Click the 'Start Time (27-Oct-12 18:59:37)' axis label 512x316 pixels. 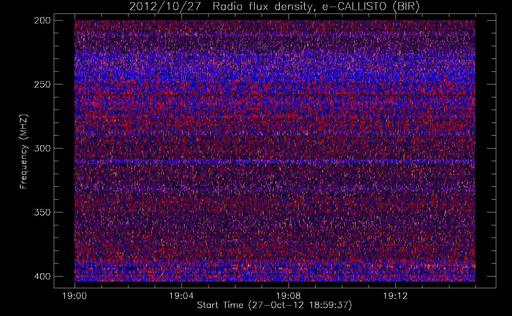pos(274,305)
